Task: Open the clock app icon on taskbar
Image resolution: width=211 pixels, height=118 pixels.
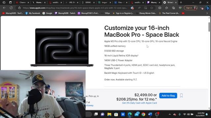Action: click(x=157, y=114)
